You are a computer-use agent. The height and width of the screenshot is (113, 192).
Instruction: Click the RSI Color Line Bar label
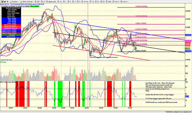[9, 82]
